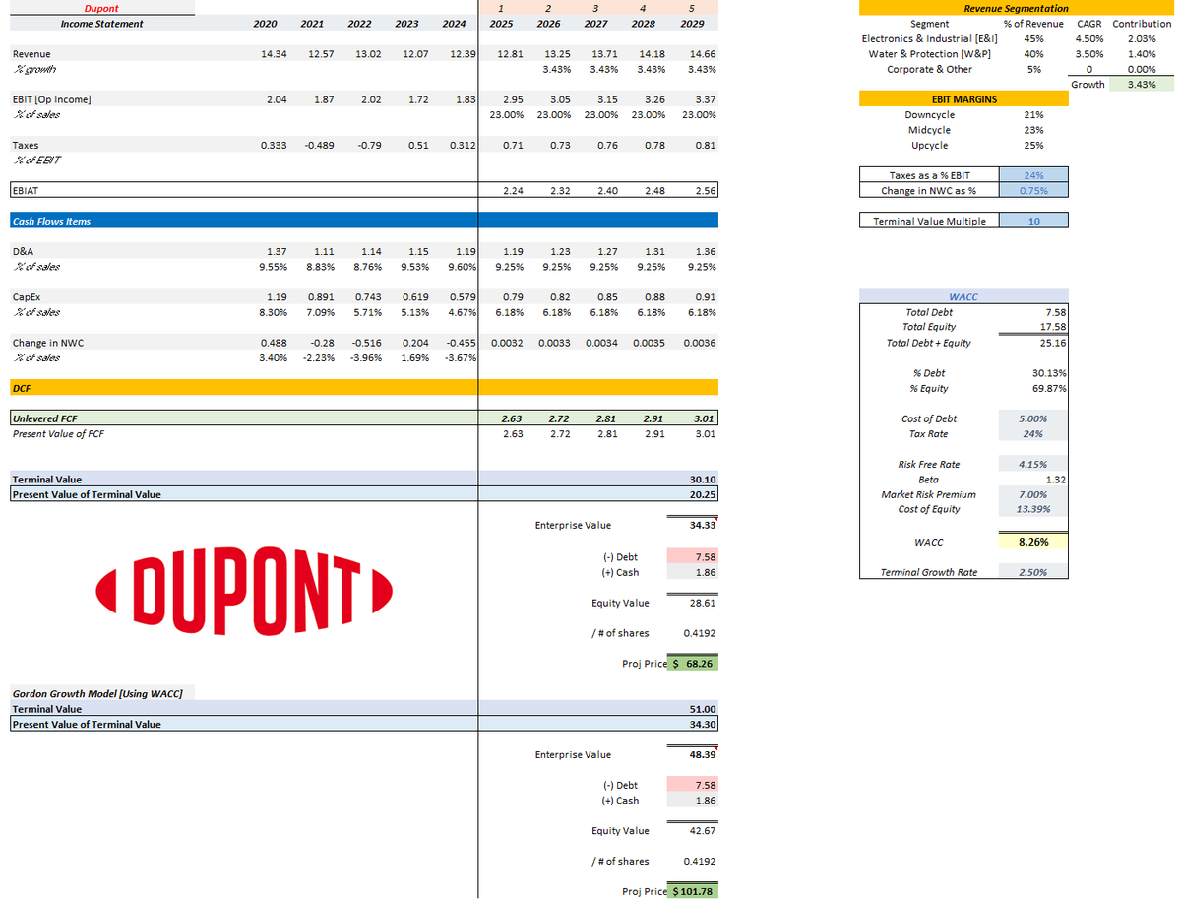Click Taxes as a % EBIT input 24%
Screen dimensions: 1181x900
(x=1033, y=175)
